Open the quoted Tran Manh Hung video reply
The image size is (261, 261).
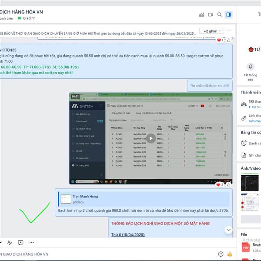[x=144, y=199]
